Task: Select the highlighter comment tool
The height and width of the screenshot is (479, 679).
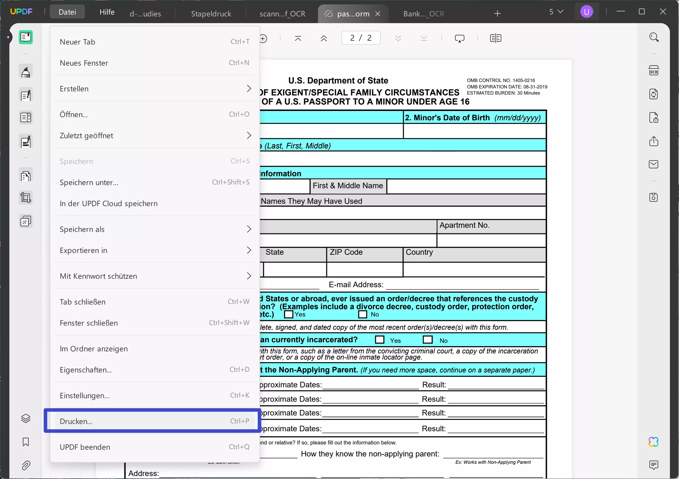Action: [26, 71]
